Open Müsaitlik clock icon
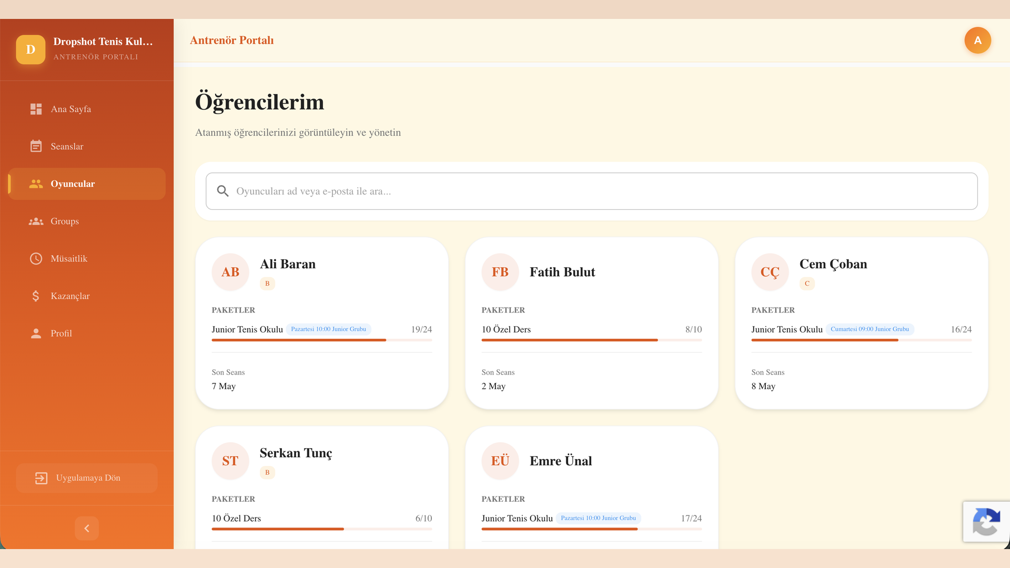1010x568 pixels. tap(36, 259)
